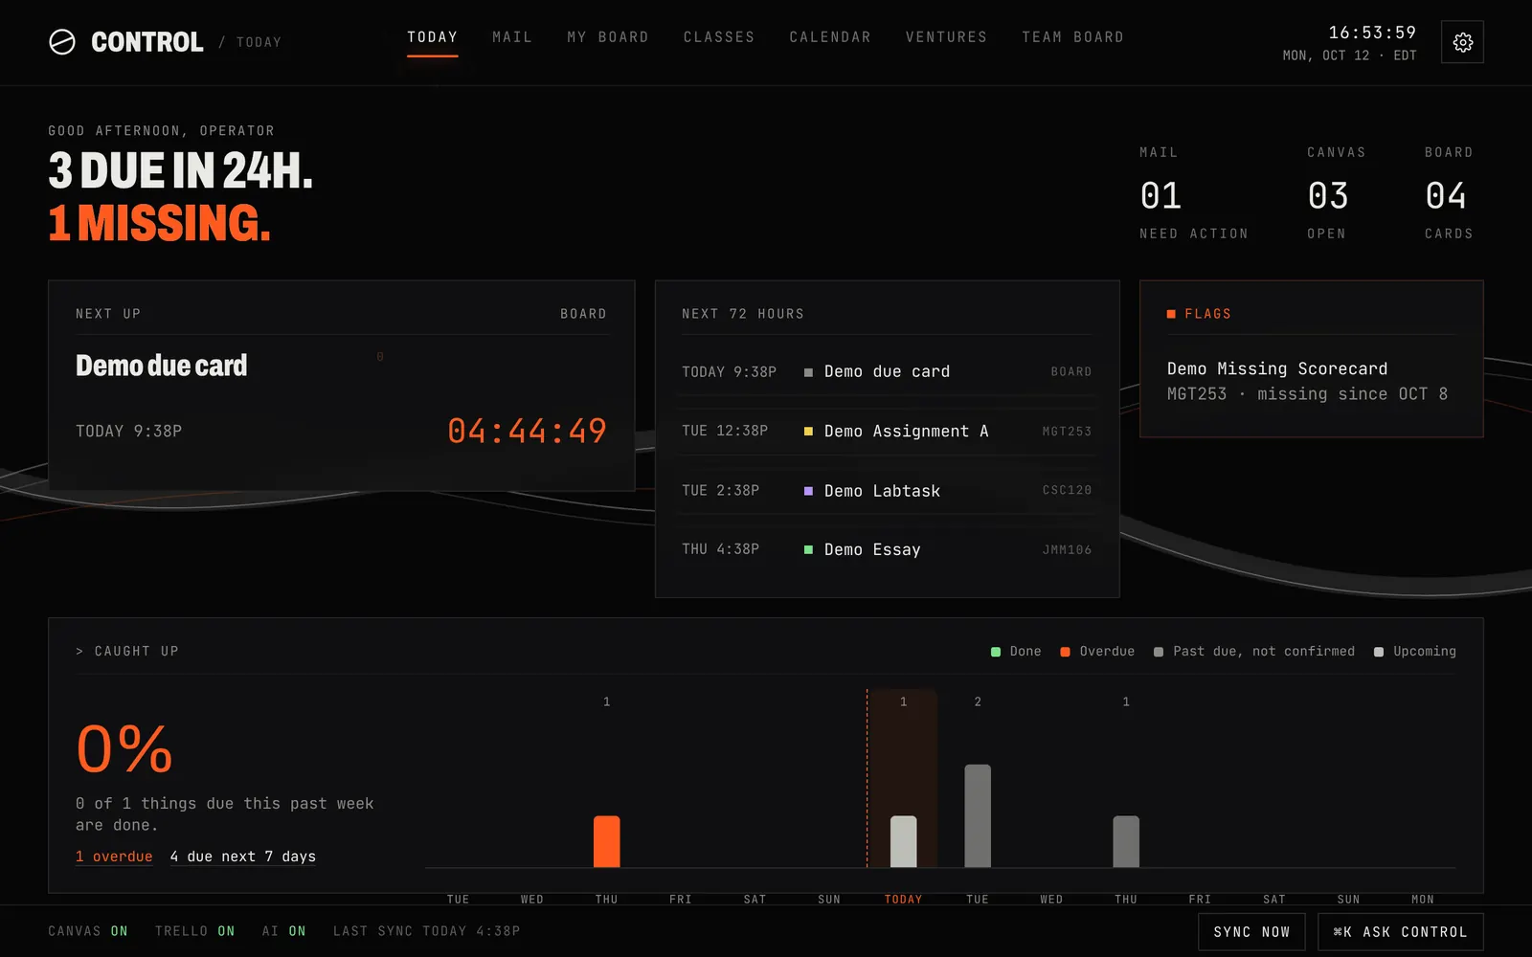1532x957 pixels.
Task: Click green square beside Demo Essay
Action: coord(808,549)
